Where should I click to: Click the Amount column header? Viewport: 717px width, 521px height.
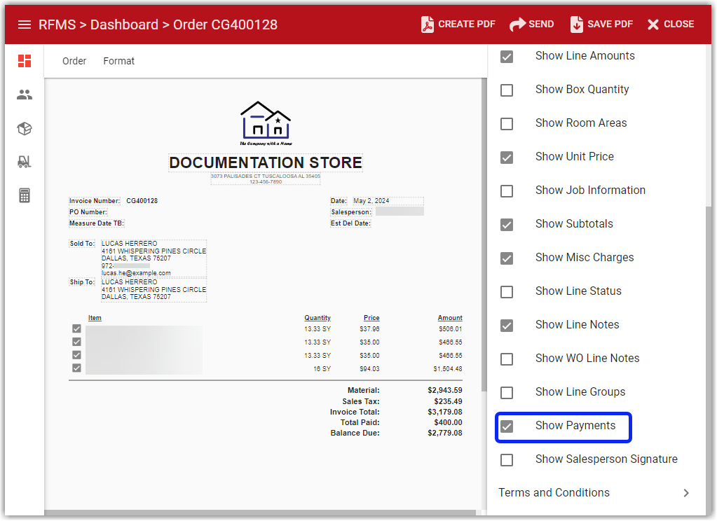(450, 318)
